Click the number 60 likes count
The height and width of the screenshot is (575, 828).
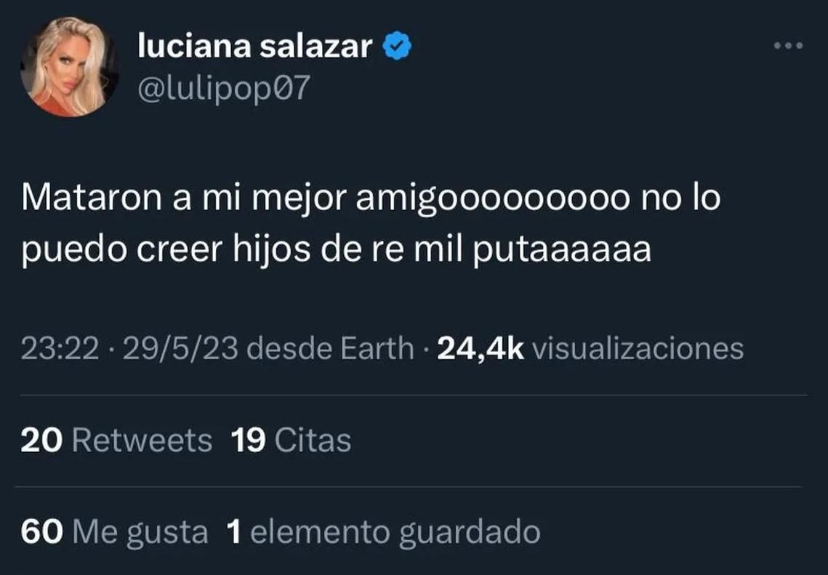click(42, 533)
